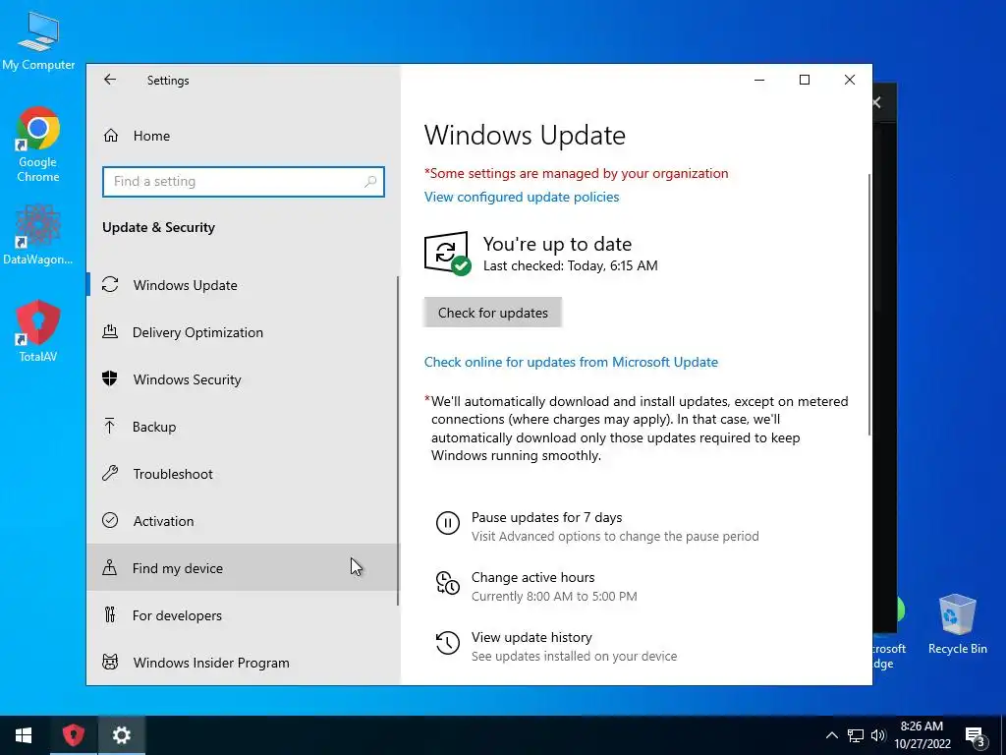Open TotalAV from the taskbar
The image size is (1006, 755).
pyautogui.click(x=73, y=735)
